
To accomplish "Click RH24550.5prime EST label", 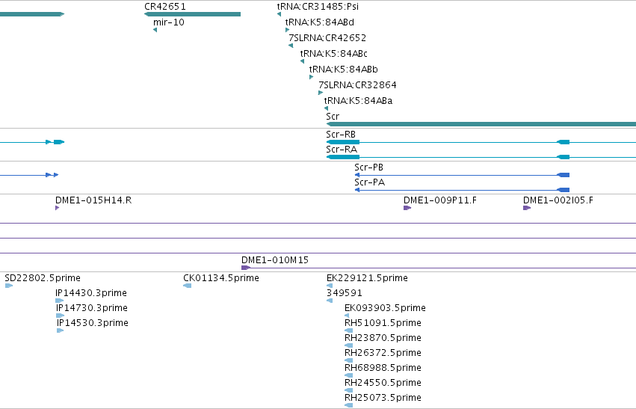I will 383,383.
